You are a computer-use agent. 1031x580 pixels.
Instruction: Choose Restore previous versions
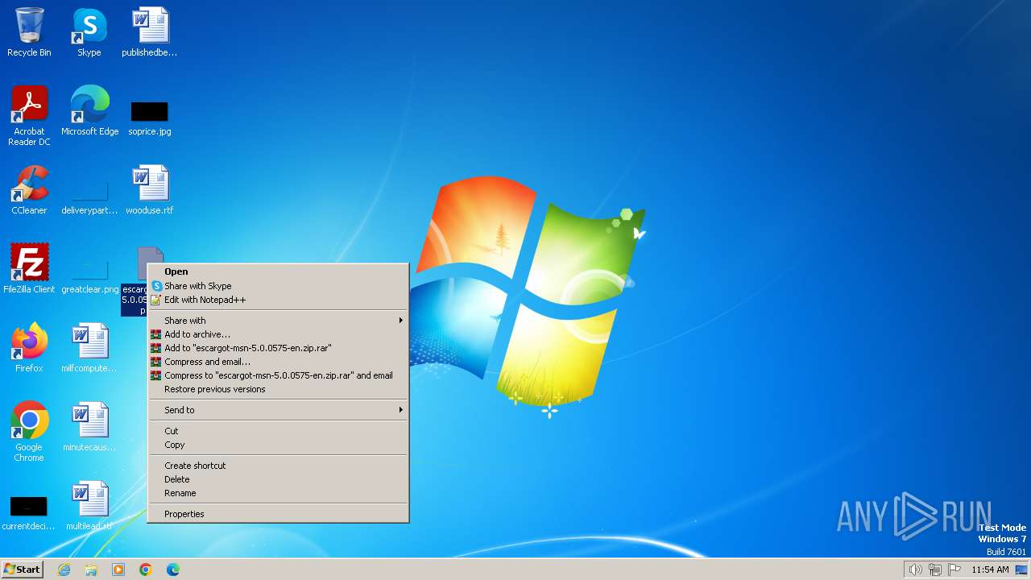[279, 389]
